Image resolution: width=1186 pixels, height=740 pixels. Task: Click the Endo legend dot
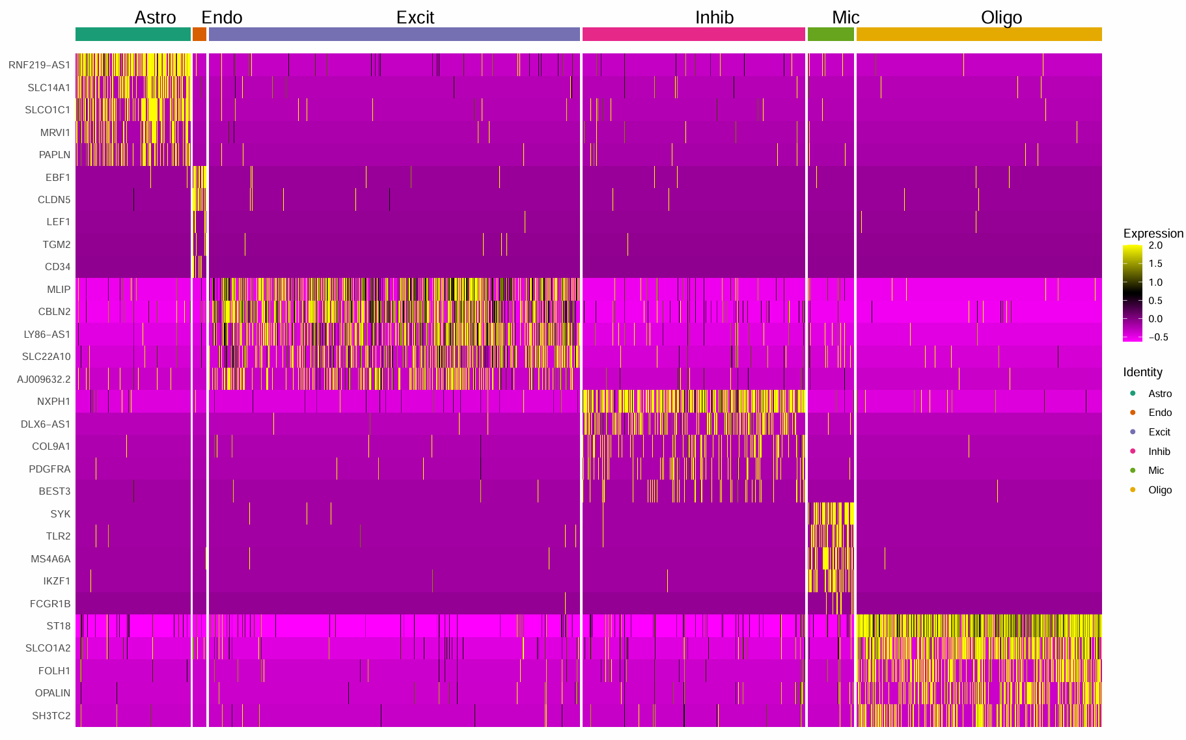pos(1133,413)
